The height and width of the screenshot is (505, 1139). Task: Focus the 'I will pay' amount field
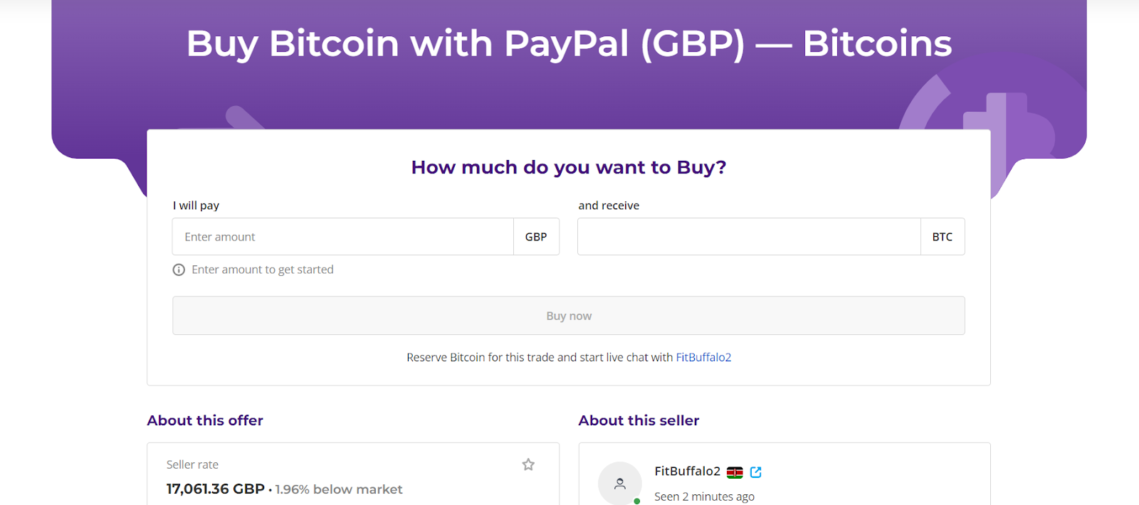click(343, 237)
